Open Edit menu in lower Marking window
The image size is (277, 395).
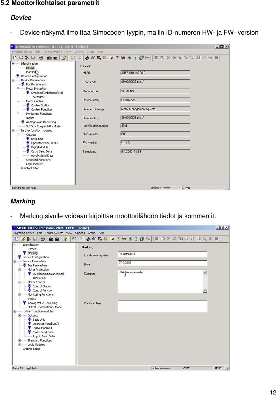40,233
